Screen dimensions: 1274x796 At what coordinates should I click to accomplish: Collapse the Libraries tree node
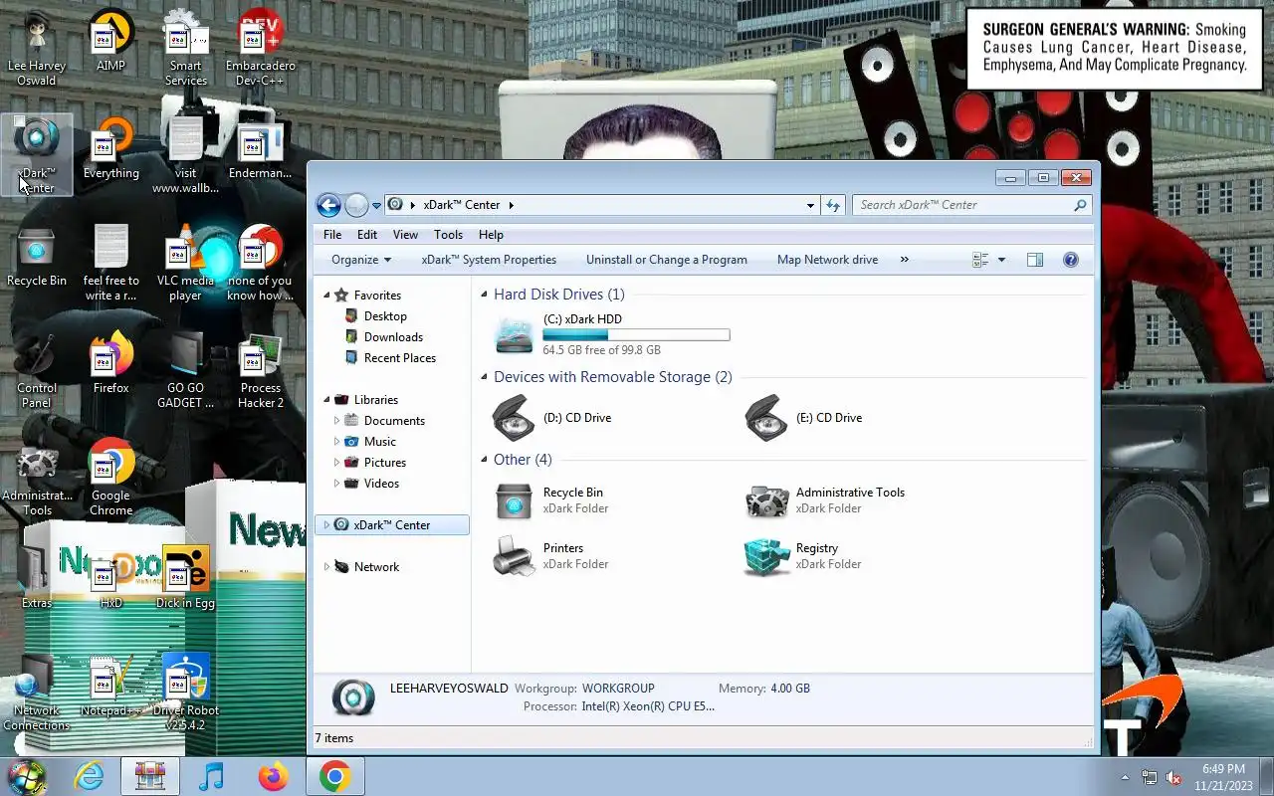coord(325,400)
